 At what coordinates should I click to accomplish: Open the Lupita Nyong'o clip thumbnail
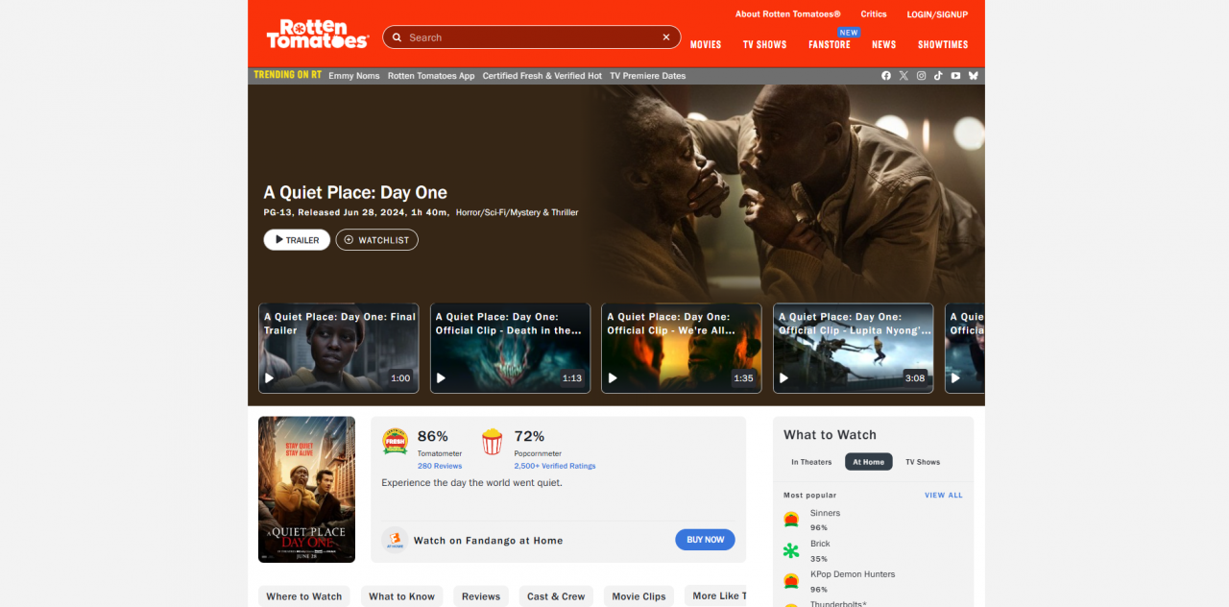[x=854, y=349]
